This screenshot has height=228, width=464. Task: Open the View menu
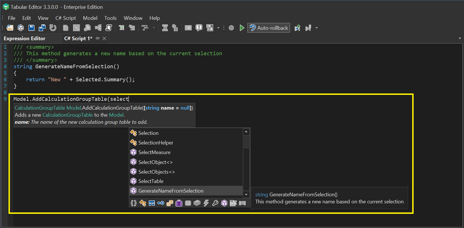pyautogui.click(x=43, y=18)
